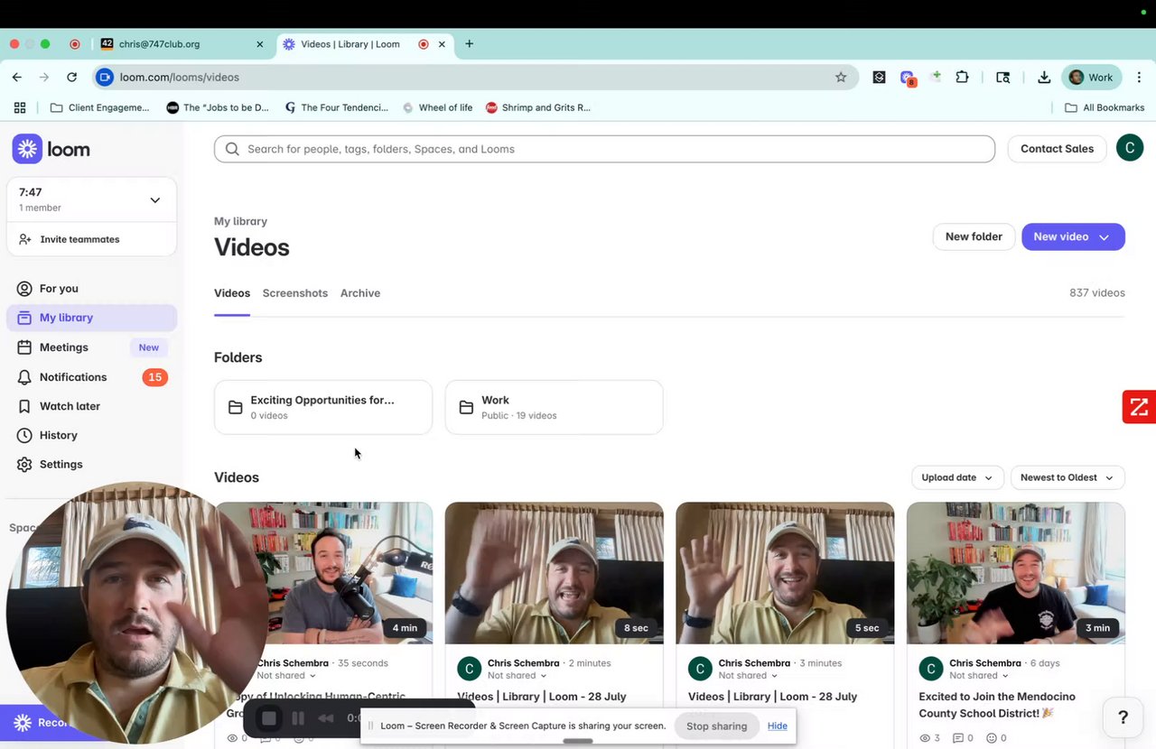Click the Contact Sales button
The width and height of the screenshot is (1156, 749).
click(1057, 149)
